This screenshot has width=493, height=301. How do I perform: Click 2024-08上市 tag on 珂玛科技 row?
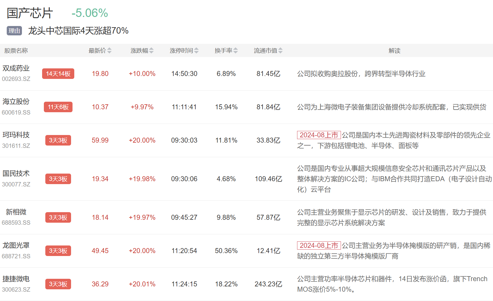coord(319,135)
